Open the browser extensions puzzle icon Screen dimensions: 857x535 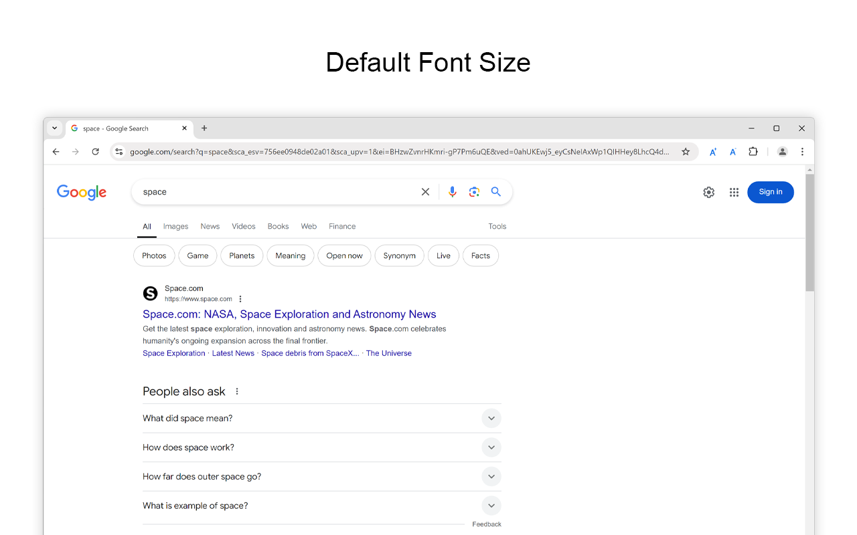coord(753,152)
